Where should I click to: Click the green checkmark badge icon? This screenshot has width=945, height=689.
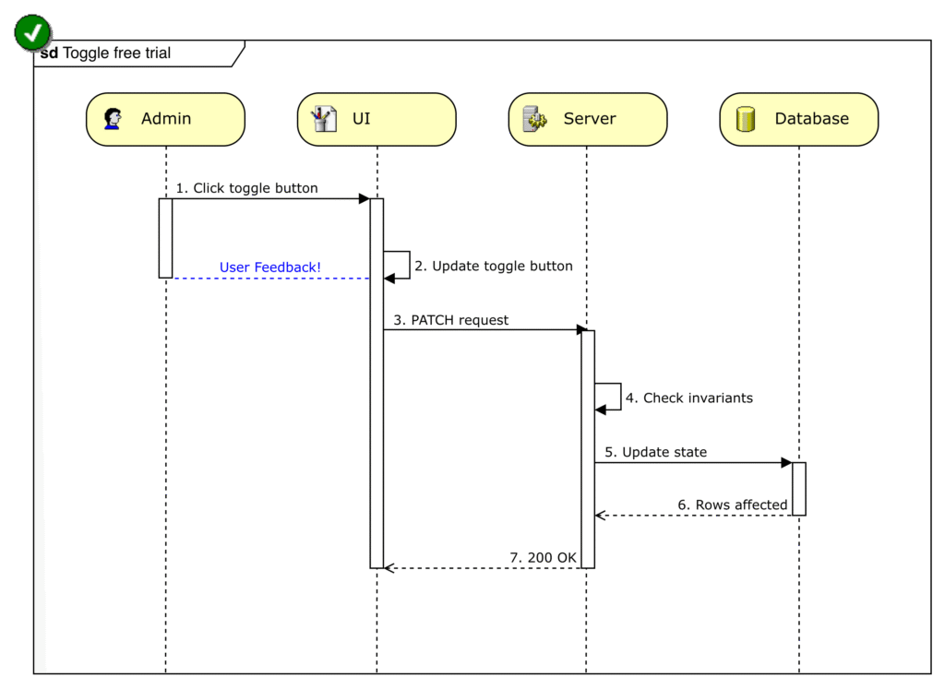33,33
